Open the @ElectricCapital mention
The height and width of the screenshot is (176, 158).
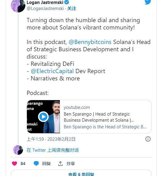pyautogui.click(x=52, y=71)
